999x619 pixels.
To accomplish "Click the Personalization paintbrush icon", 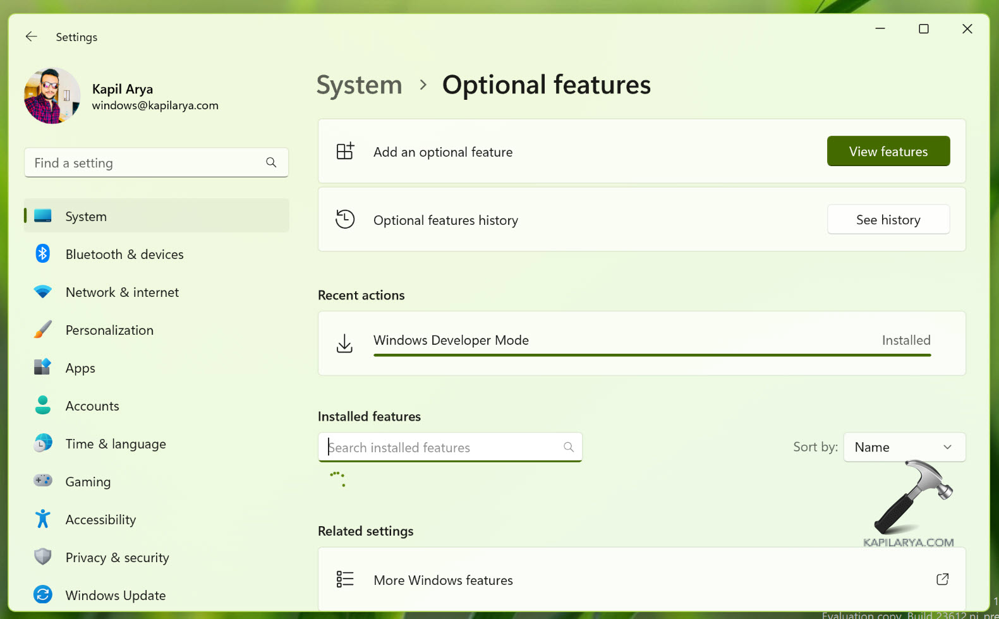I will 42,330.
